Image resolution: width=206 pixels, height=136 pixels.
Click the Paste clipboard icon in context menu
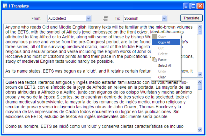pos(154,60)
